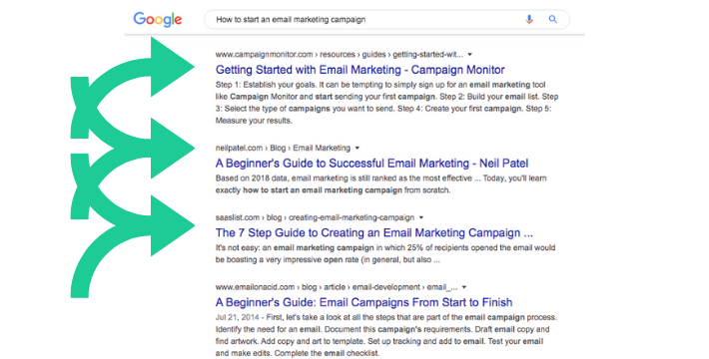Focus the Google search query field
This screenshot has height=359, width=709.
pyautogui.click(x=361, y=19)
